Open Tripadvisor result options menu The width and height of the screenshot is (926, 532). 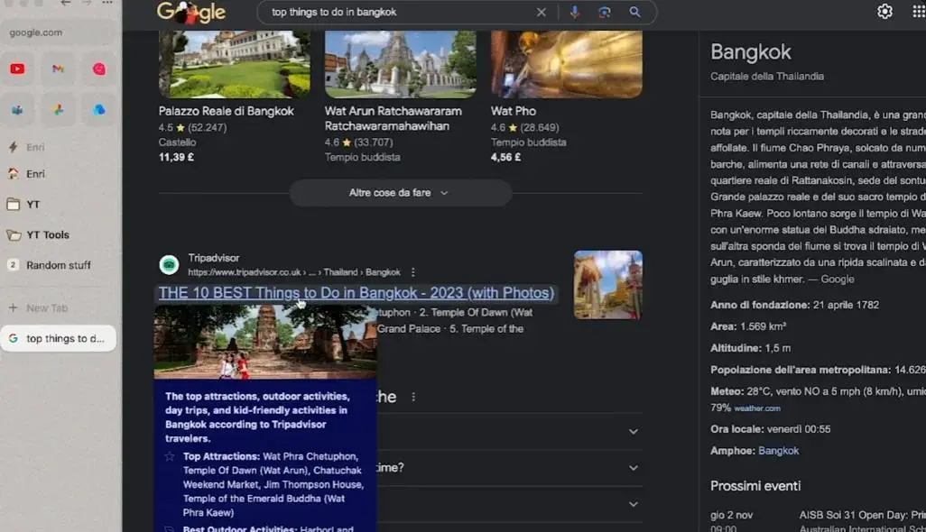coord(412,272)
